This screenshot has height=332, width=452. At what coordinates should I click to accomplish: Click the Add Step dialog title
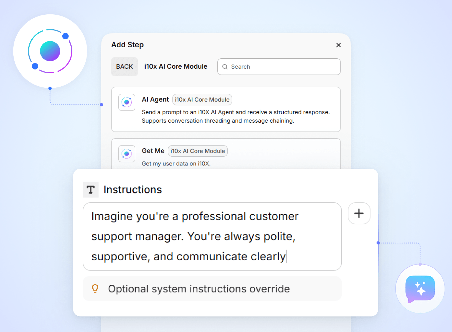point(128,45)
